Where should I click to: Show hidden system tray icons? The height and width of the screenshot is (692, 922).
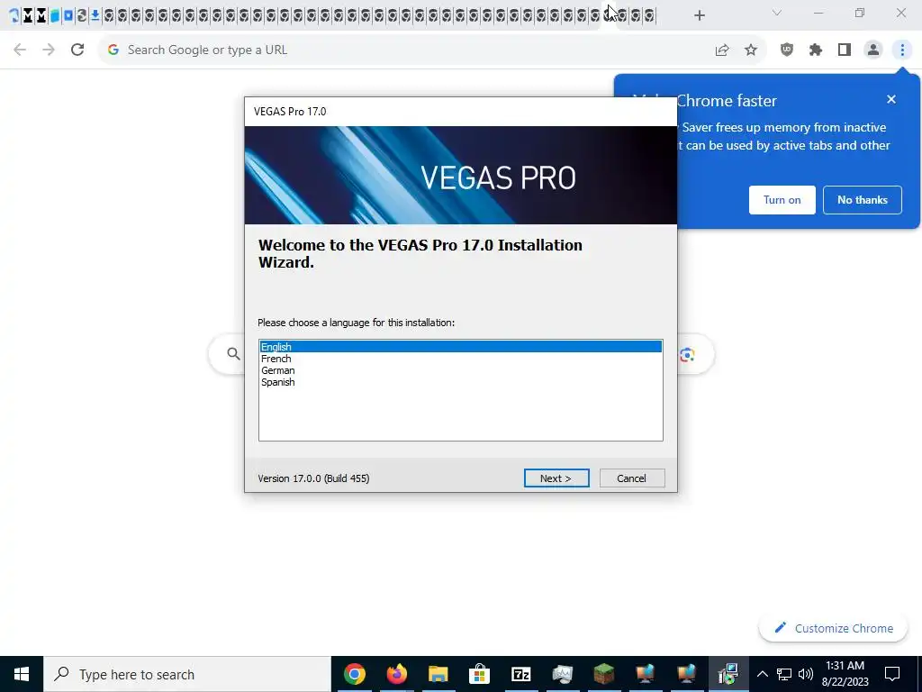point(762,674)
